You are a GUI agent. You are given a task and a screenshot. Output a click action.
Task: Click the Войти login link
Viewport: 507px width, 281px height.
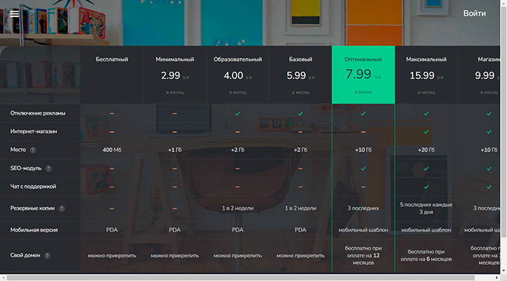475,13
